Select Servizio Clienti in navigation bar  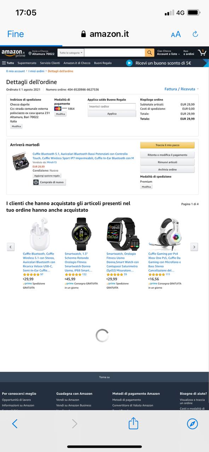pyautogui.click(x=50, y=63)
